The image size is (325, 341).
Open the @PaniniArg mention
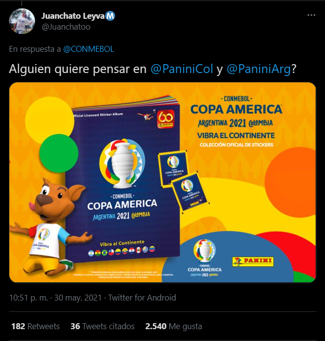259,69
